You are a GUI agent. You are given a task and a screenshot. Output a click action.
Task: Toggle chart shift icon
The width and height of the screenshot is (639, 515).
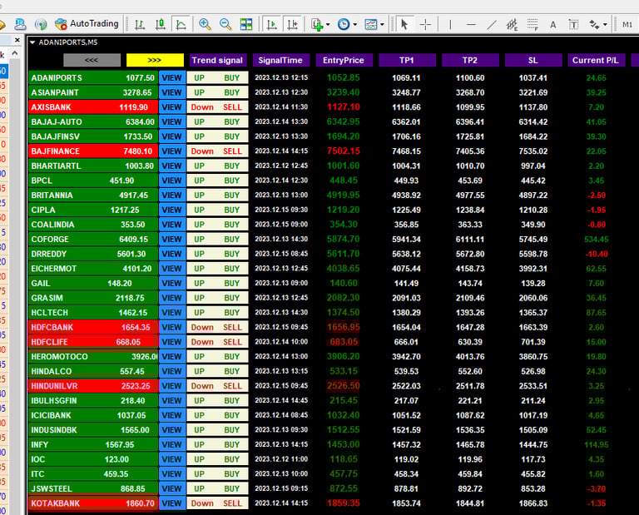pos(293,24)
